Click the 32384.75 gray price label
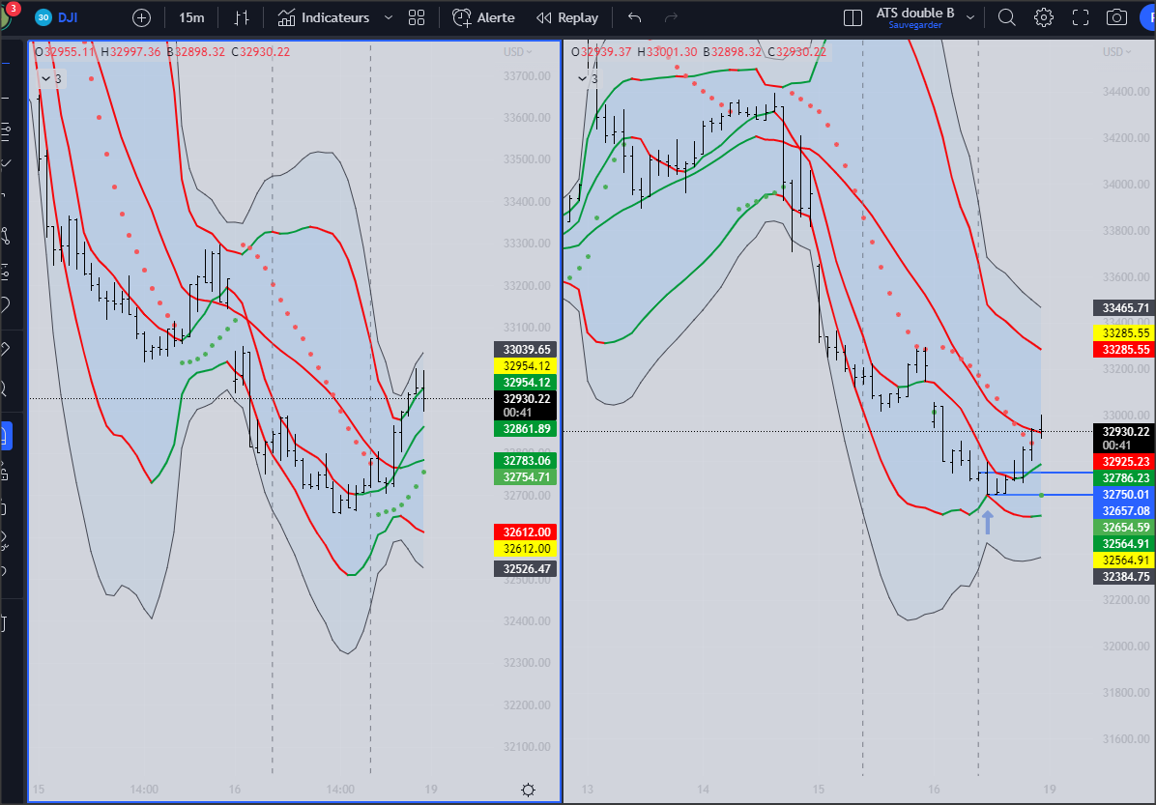This screenshot has width=1156, height=805. pyautogui.click(x=1125, y=577)
